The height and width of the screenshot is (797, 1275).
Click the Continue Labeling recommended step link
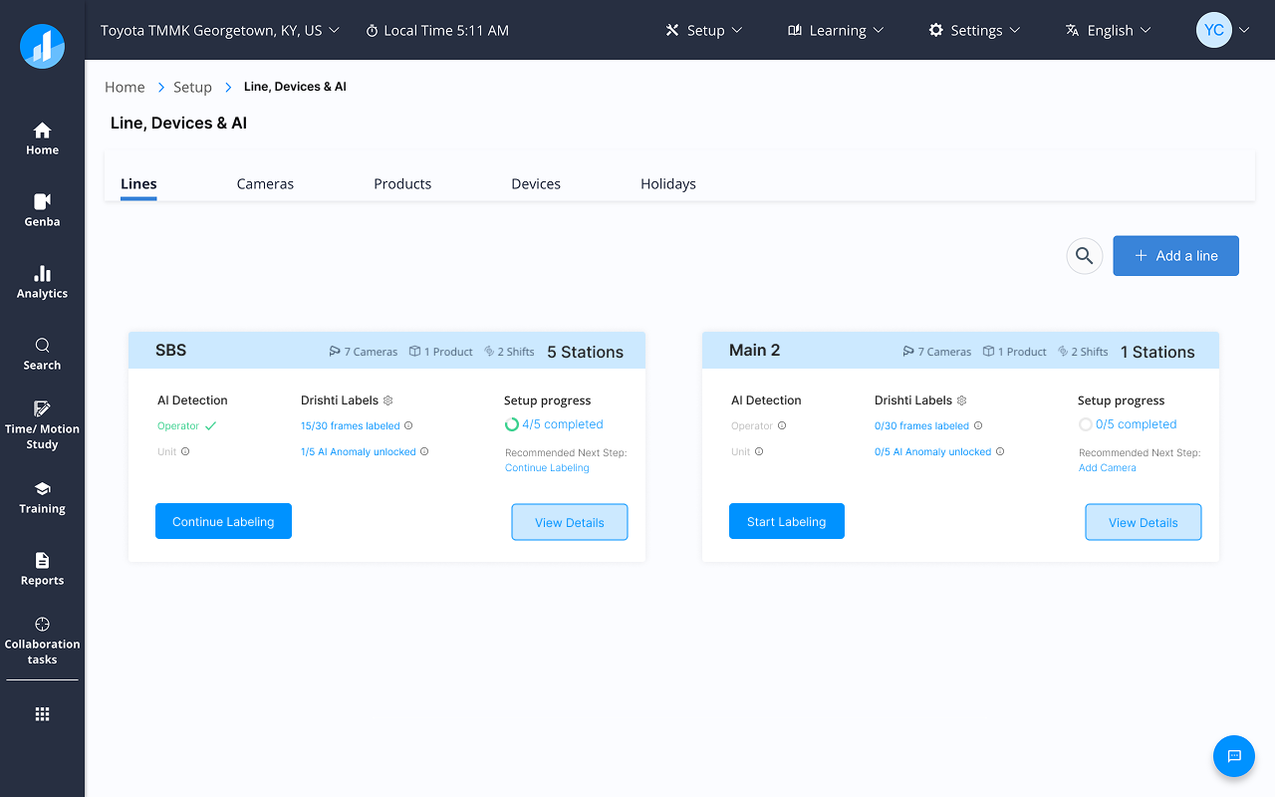coord(547,467)
